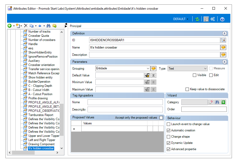Enable Launch event to change value
The width and height of the screenshot is (240, 165).
tap(168, 124)
